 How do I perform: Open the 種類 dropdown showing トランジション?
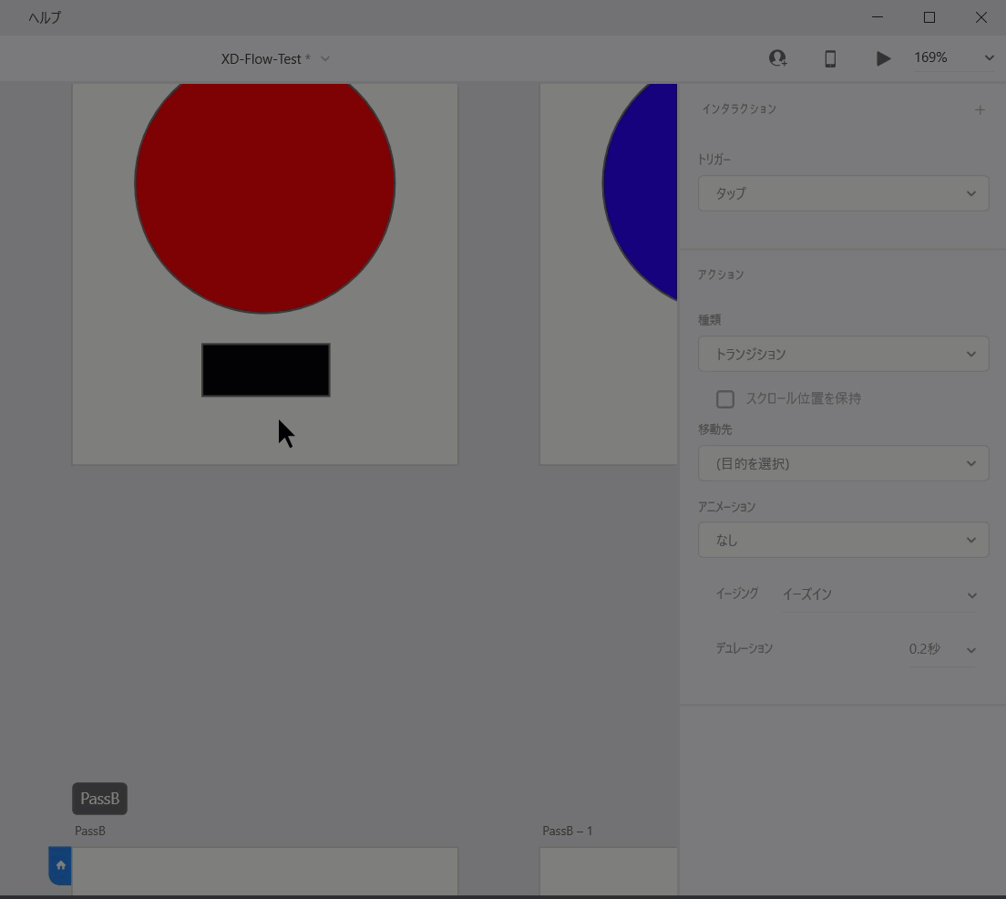843,354
